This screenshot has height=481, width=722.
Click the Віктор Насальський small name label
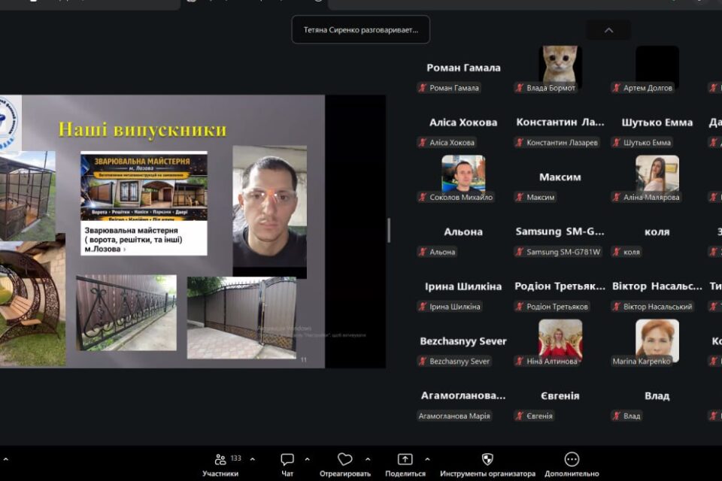click(x=657, y=307)
